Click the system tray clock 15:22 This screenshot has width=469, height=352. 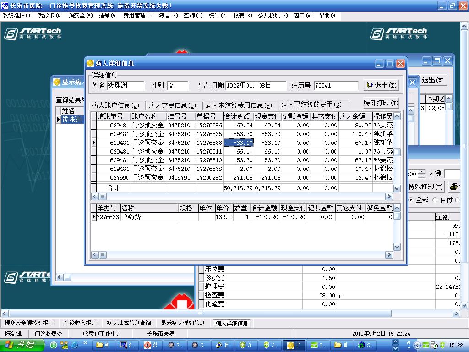pyautogui.click(x=456, y=345)
